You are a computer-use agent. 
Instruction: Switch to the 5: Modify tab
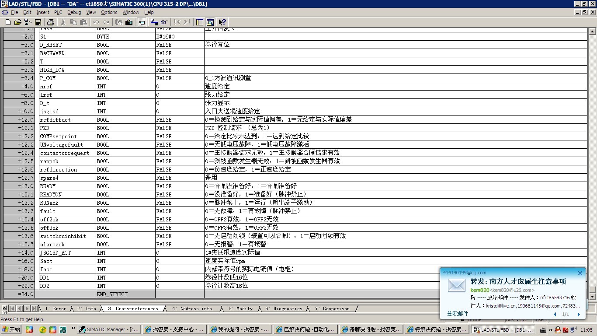240,308
